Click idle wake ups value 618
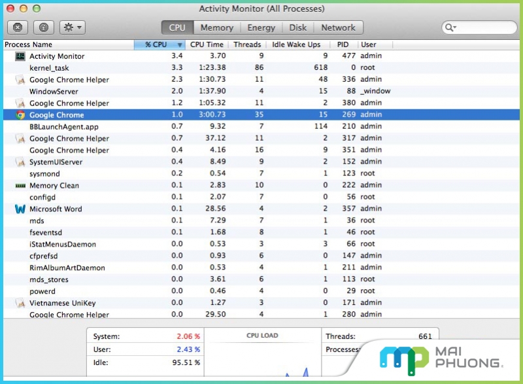Viewport: 523px width, 384px height. [x=320, y=67]
